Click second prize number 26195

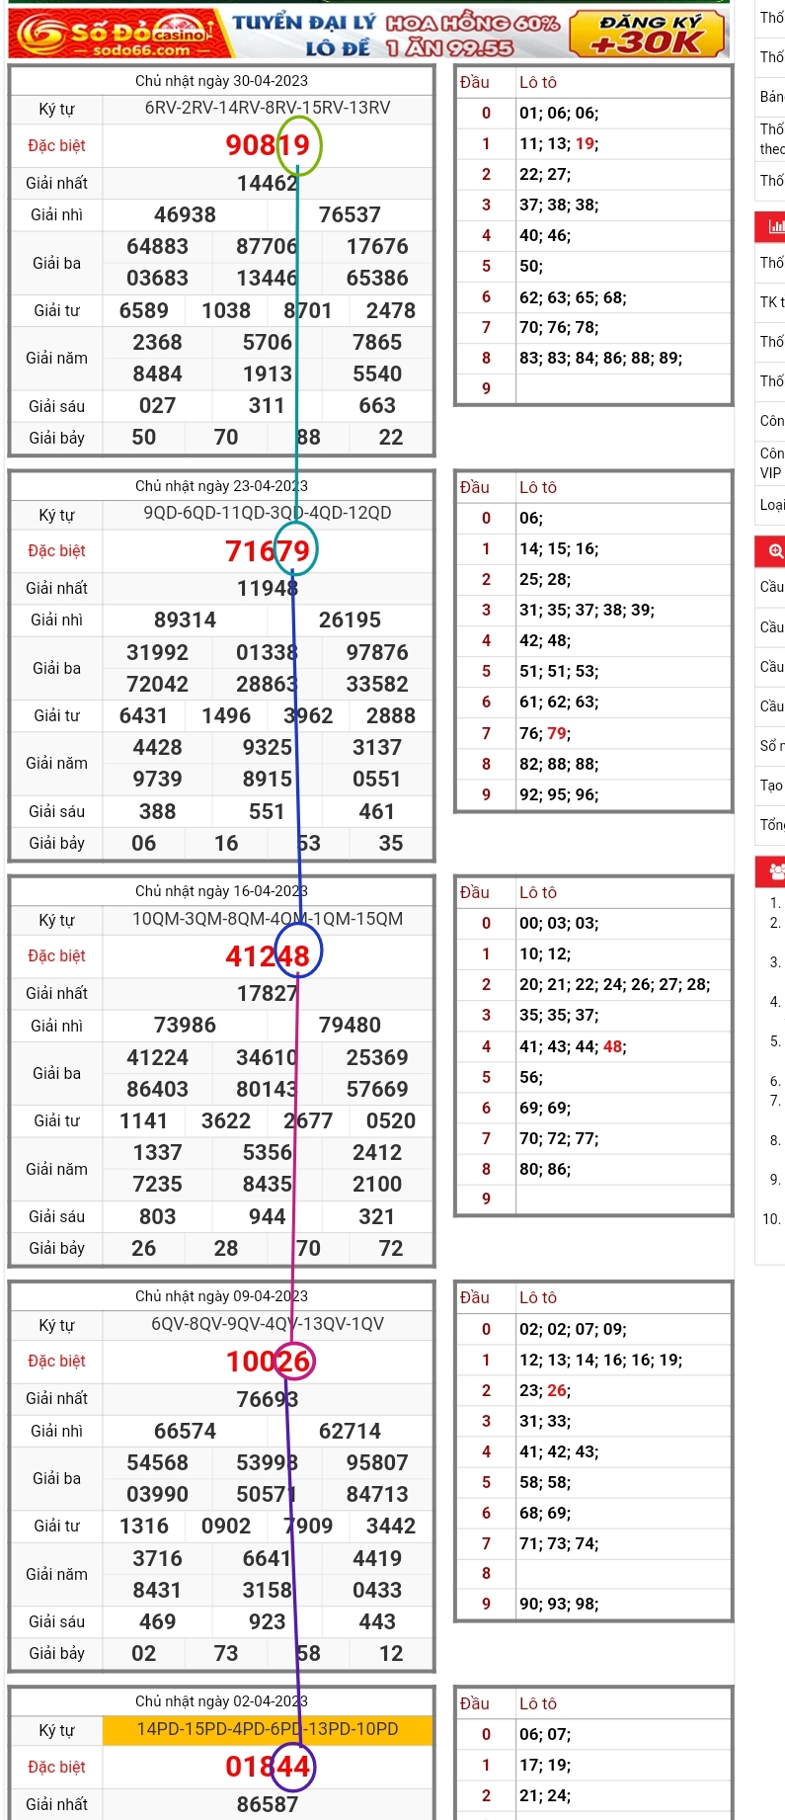[x=350, y=620]
